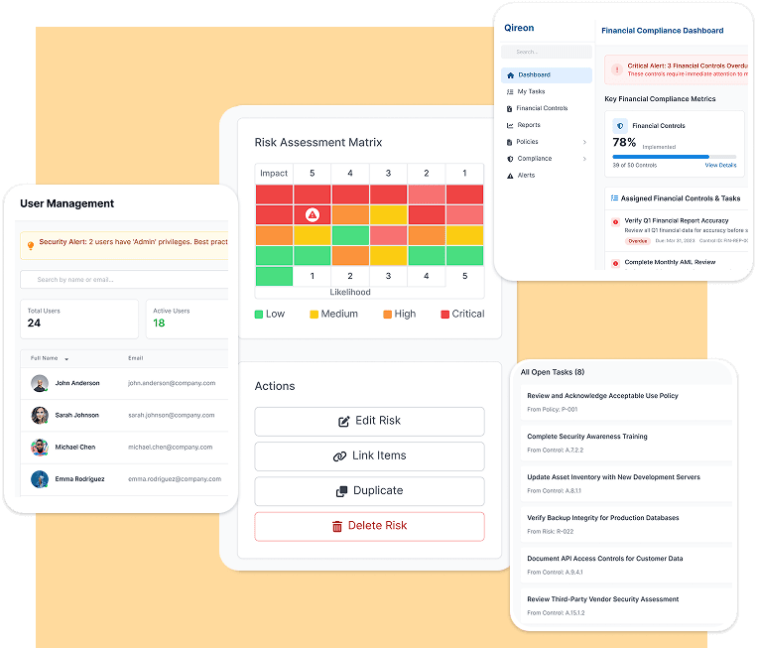Image resolution: width=757 pixels, height=648 pixels.
Task: Click the warning marker in the risk matrix
Action: pyautogui.click(x=313, y=215)
